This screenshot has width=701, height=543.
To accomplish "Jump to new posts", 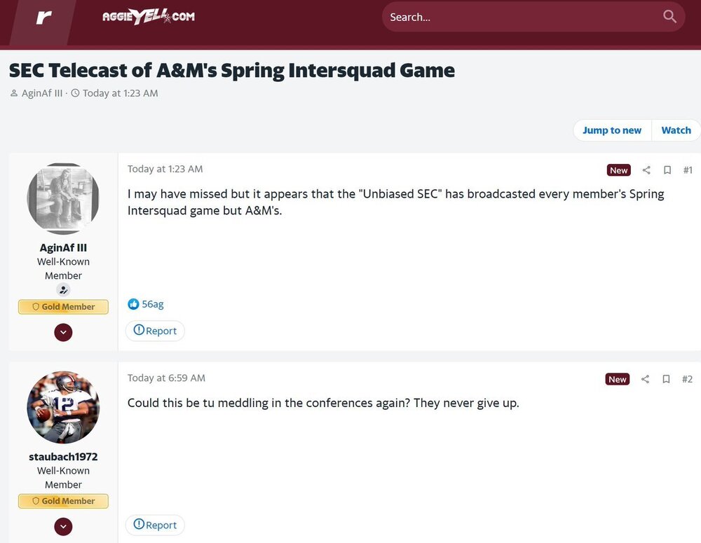I will coord(611,130).
